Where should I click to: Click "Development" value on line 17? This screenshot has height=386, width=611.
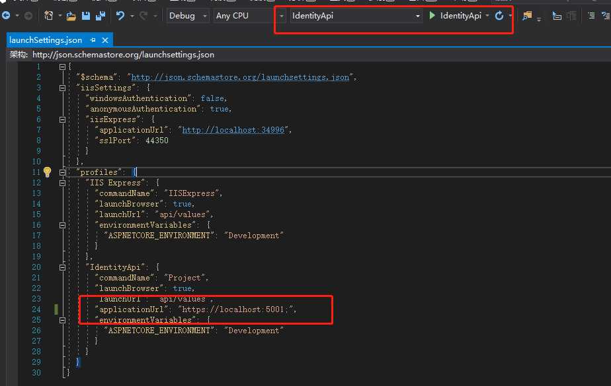pos(254,236)
